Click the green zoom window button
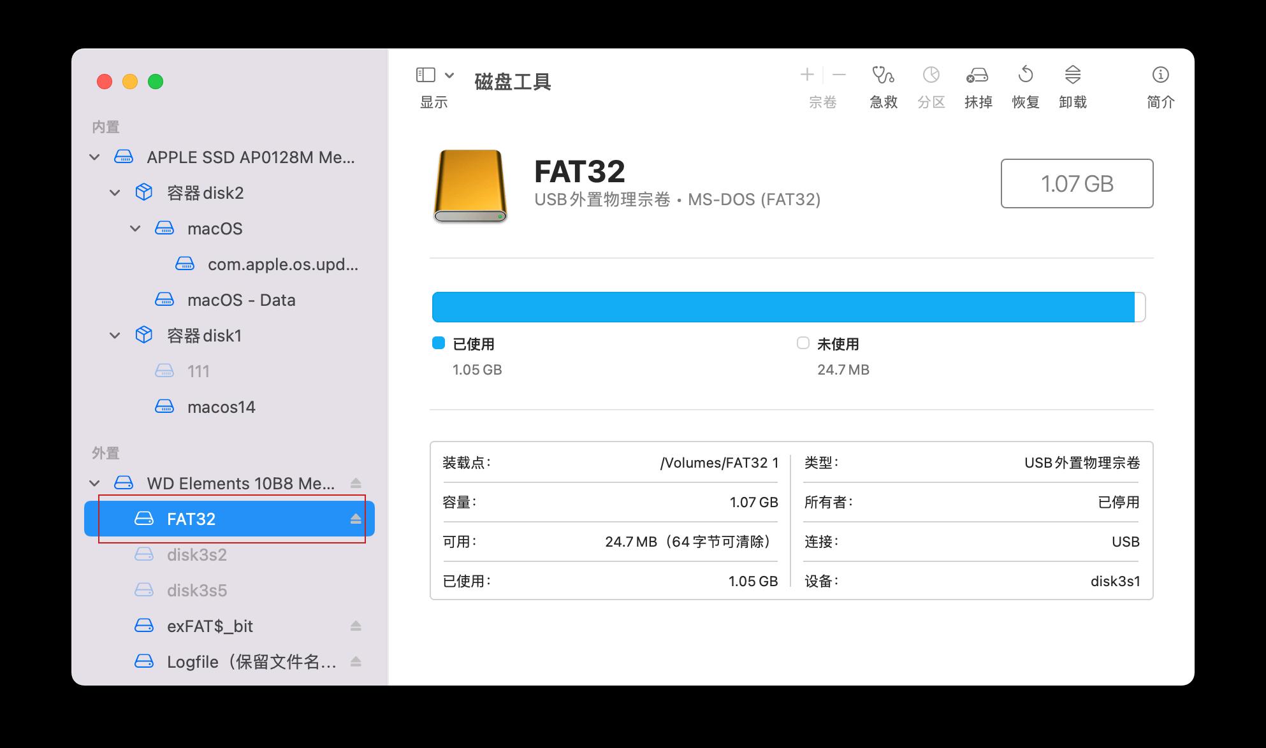 click(x=156, y=82)
